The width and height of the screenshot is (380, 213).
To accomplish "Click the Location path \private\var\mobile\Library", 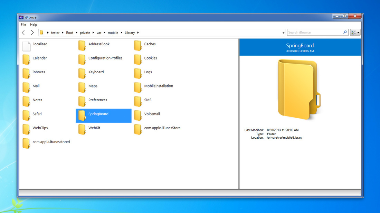I will point(285,138).
